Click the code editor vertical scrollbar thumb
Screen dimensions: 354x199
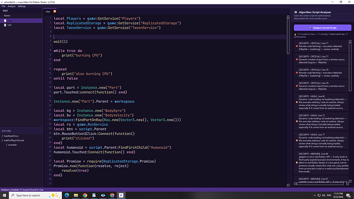click(x=288, y=36)
